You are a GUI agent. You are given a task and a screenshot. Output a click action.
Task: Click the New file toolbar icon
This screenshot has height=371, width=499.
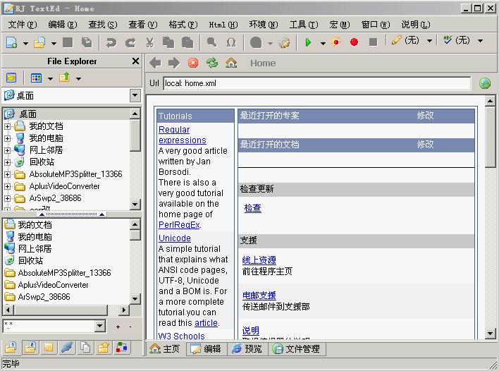12,42
